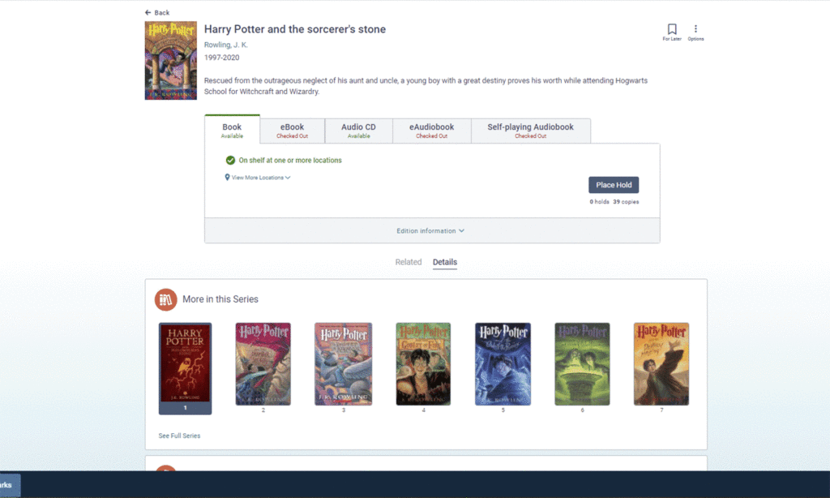Image resolution: width=830 pixels, height=498 pixels.
Task: Switch to the Audio CD tab
Action: click(358, 131)
